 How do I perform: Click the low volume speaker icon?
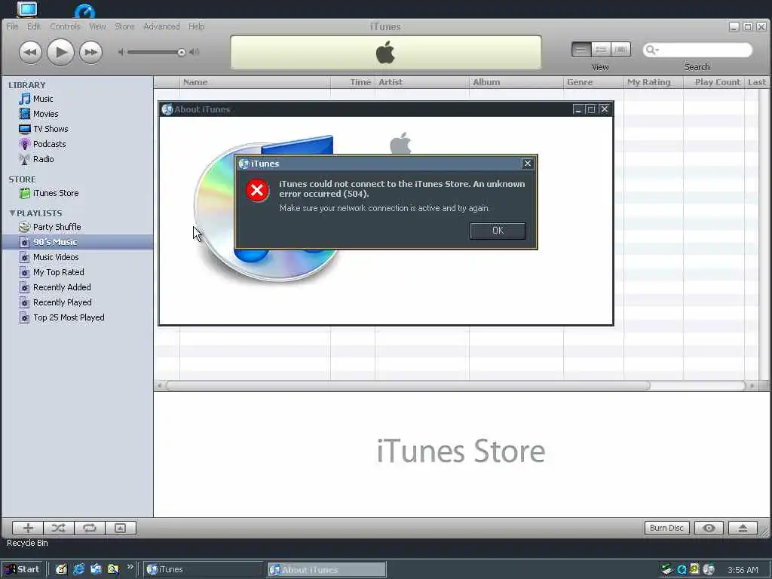coord(121,52)
